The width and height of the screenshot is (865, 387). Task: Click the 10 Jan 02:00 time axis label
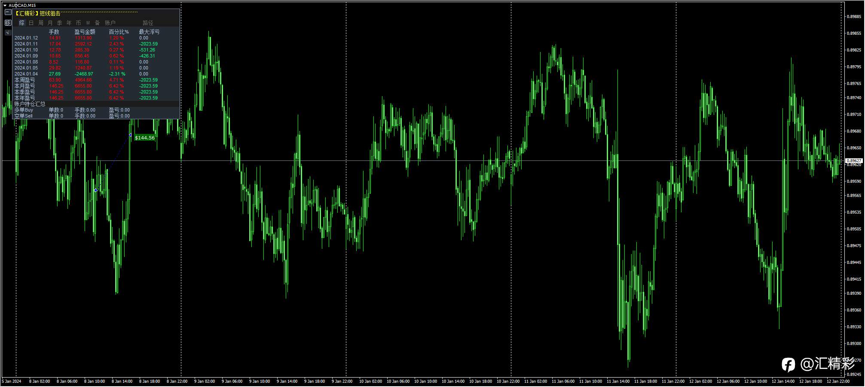coord(370,381)
